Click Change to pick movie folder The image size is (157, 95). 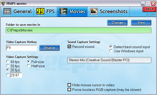(117, 23)
